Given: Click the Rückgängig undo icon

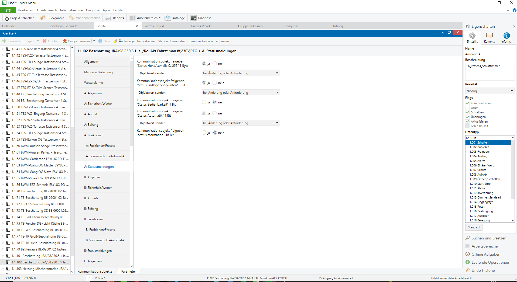Looking at the screenshot, I should [43, 18].
